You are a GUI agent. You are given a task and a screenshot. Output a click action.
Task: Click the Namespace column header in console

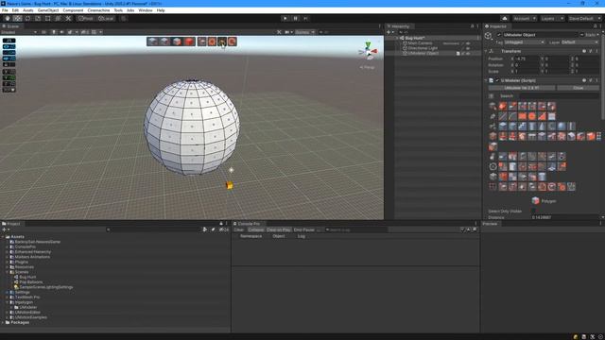(251, 236)
